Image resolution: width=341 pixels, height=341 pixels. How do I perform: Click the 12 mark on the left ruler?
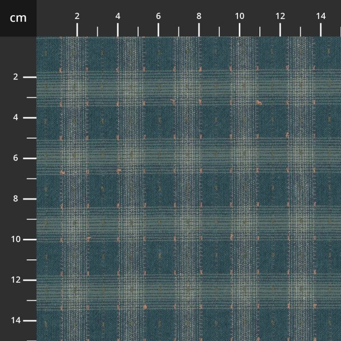pos(16,280)
